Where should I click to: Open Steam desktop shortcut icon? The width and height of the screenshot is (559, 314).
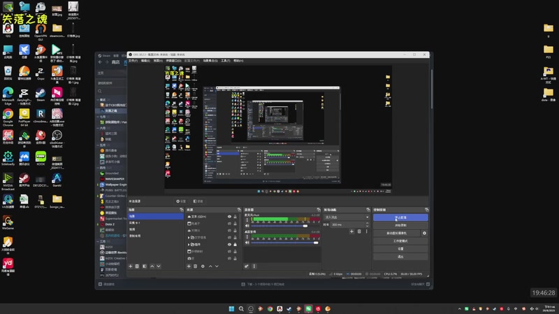41,94
